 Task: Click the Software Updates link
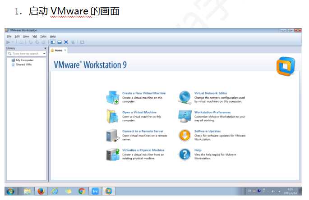click(x=208, y=131)
